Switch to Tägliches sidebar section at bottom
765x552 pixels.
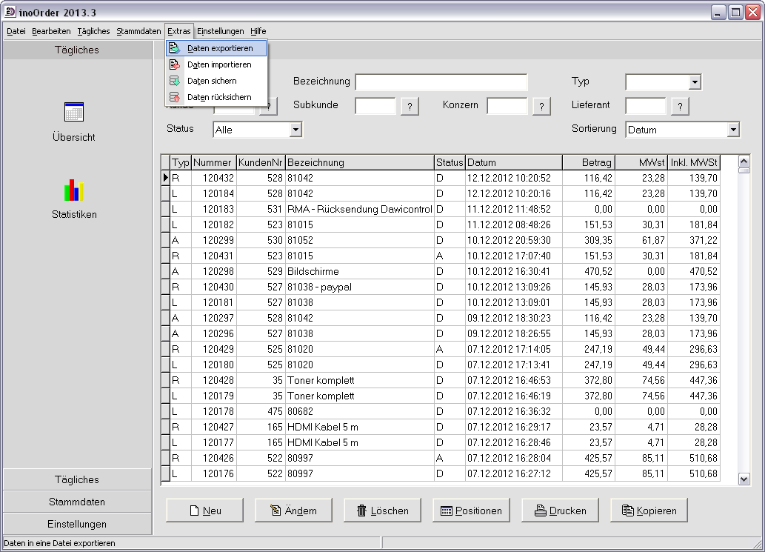tap(77, 479)
